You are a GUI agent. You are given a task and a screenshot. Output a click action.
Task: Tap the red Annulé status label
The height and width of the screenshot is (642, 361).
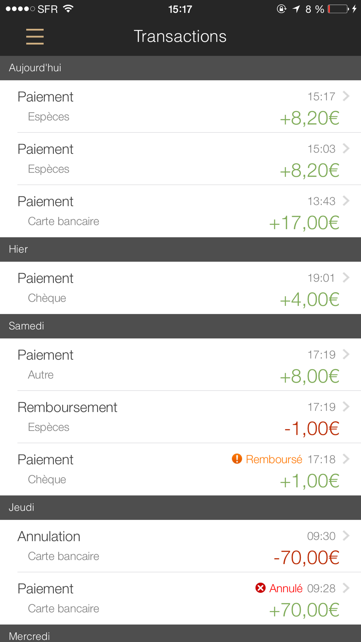(286, 588)
